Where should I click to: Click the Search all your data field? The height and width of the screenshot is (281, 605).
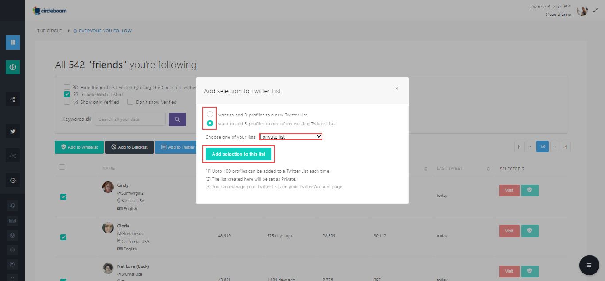coord(130,119)
